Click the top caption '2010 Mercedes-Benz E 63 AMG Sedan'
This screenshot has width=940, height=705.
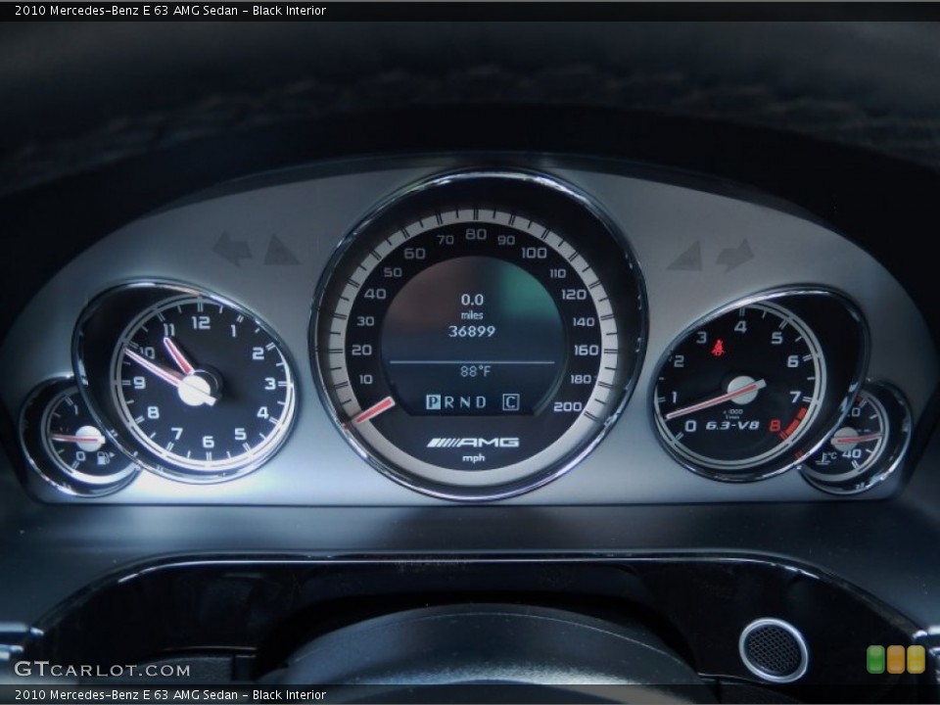click(126, 10)
